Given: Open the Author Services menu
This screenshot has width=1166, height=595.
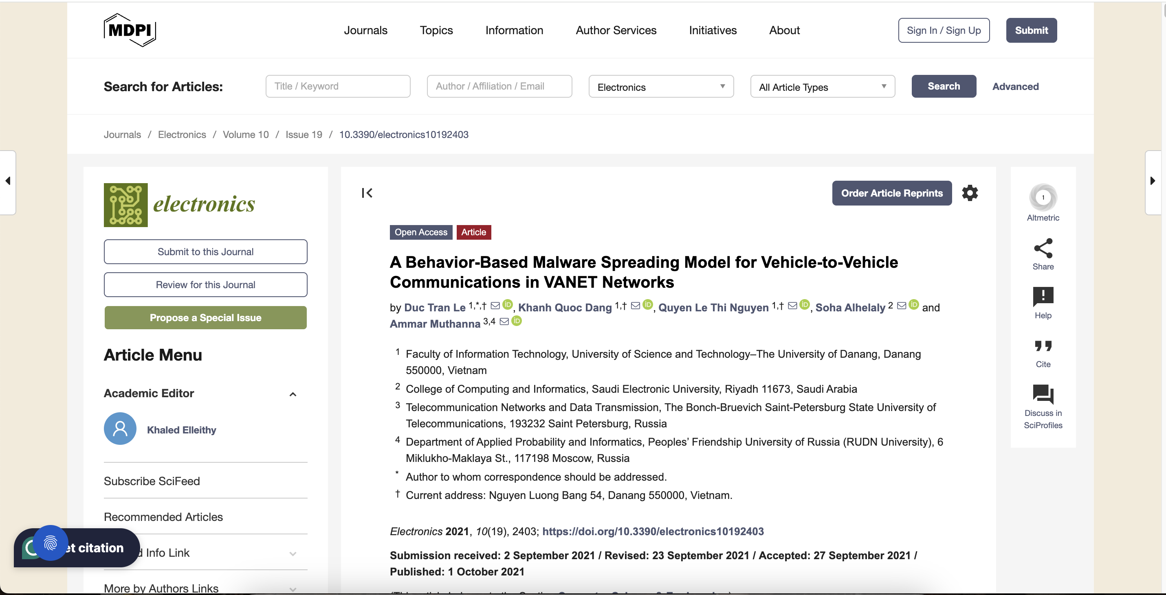Looking at the screenshot, I should [x=616, y=30].
